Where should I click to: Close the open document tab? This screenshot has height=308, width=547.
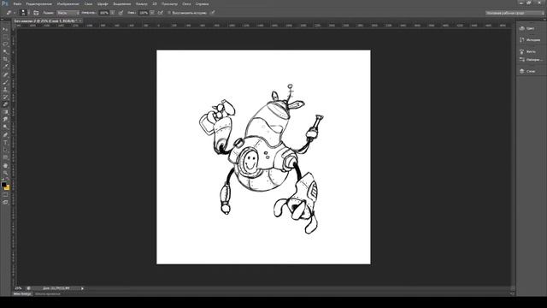click(80, 21)
